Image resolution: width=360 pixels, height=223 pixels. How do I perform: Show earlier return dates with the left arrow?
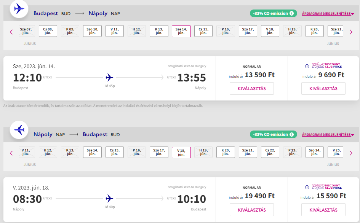[x=11, y=153]
